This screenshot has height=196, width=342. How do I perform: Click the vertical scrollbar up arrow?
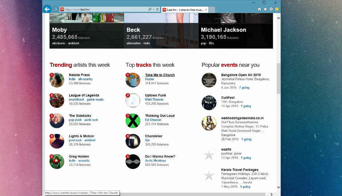click(279, 18)
